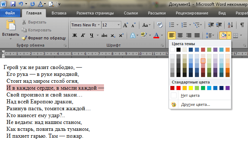Click the Increase font size icon
Image resolution: width=248 pixels, height=146 pixels.
point(125,25)
